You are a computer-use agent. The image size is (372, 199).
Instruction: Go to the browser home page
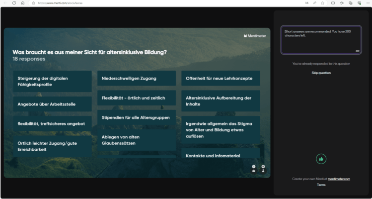[23, 3]
